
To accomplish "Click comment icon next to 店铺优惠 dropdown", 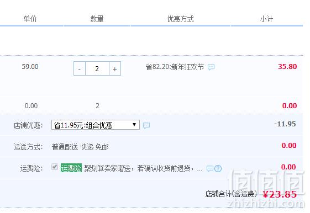I will click(x=146, y=125).
